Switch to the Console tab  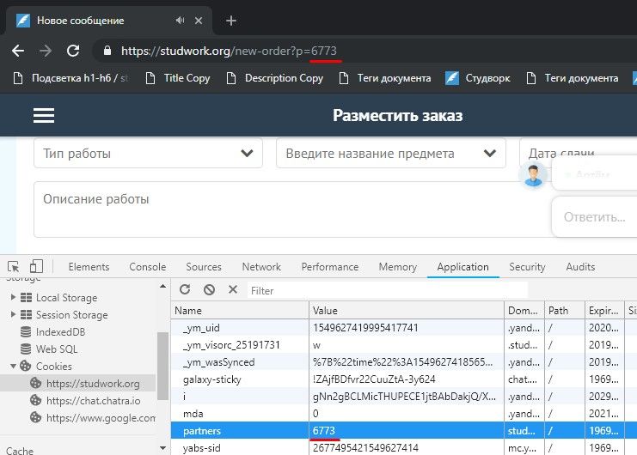click(147, 267)
